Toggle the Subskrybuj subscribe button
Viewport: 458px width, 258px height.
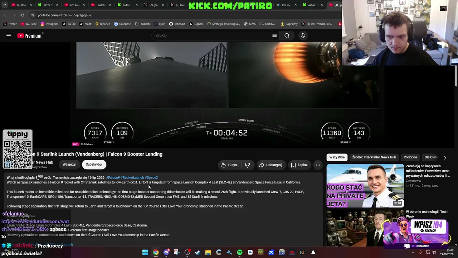click(x=94, y=164)
